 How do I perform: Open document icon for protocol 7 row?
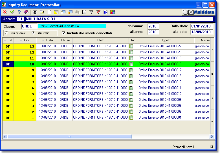131,82
